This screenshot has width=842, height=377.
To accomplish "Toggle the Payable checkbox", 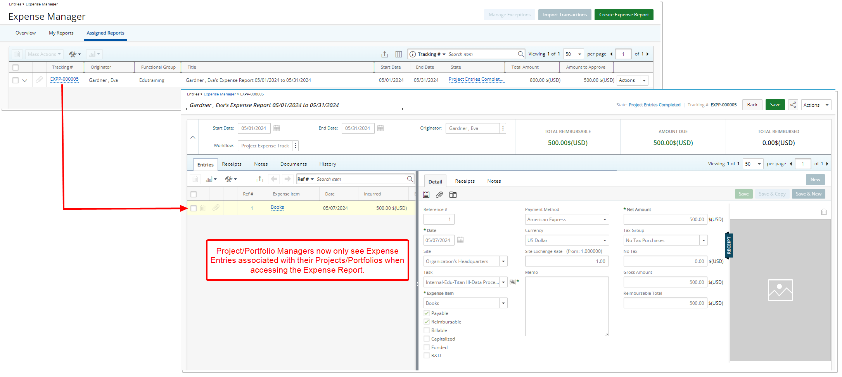I will click(x=427, y=313).
